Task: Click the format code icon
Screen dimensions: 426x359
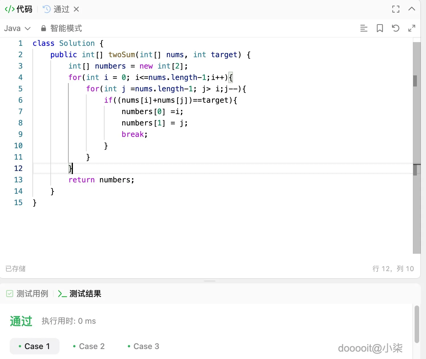Action: click(364, 28)
